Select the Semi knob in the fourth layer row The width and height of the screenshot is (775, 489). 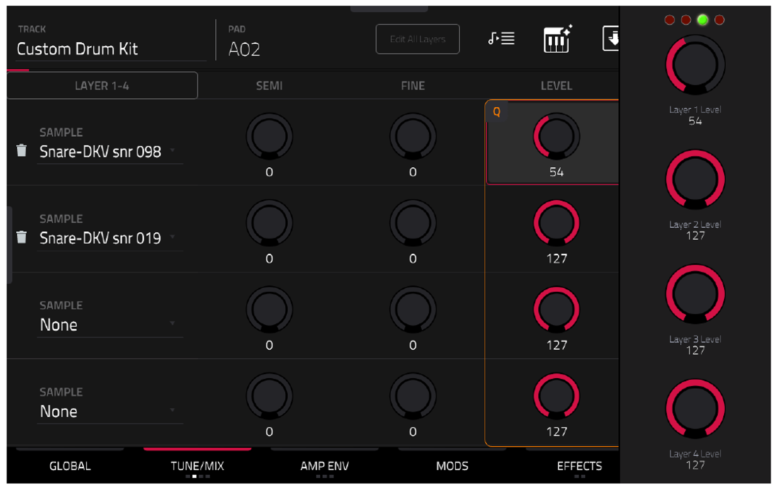(269, 396)
